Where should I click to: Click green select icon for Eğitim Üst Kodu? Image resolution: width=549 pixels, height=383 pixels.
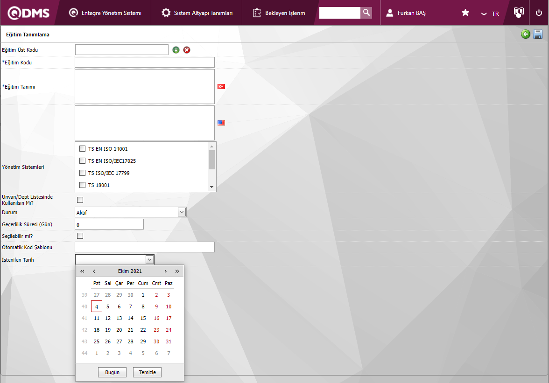tap(176, 50)
